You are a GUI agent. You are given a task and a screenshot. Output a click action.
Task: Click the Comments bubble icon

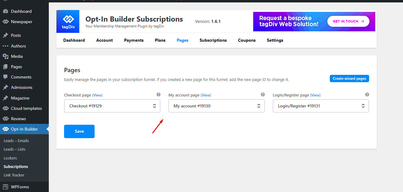pyautogui.click(x=5, y=77)
